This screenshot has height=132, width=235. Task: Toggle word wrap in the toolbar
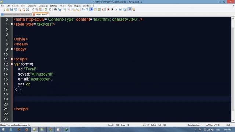coord(83,10)
